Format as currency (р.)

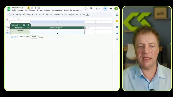click(36, 15)
